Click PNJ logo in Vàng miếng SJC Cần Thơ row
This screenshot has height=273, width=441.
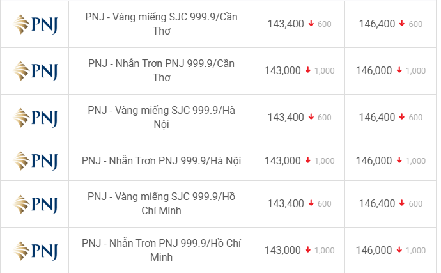click(35, 24)
